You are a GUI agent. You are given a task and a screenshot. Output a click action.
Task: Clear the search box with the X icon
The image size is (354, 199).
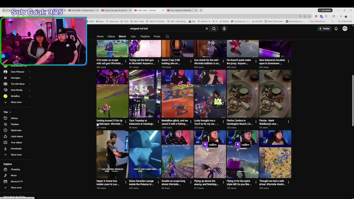tap(207, 28)
